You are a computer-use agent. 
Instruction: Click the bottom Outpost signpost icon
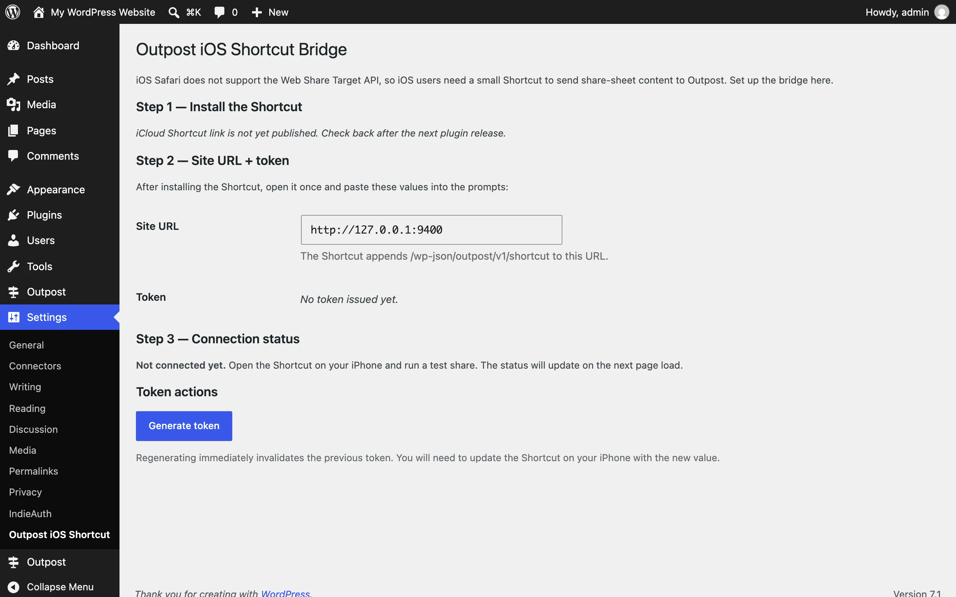(13, 562)
